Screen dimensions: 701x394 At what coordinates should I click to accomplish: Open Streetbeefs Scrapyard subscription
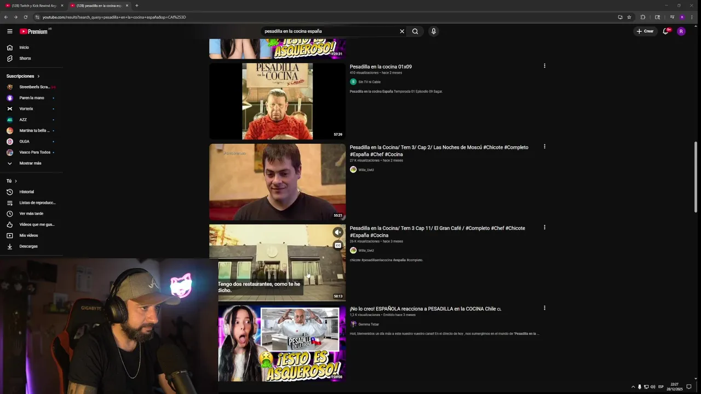coord(31,87)
